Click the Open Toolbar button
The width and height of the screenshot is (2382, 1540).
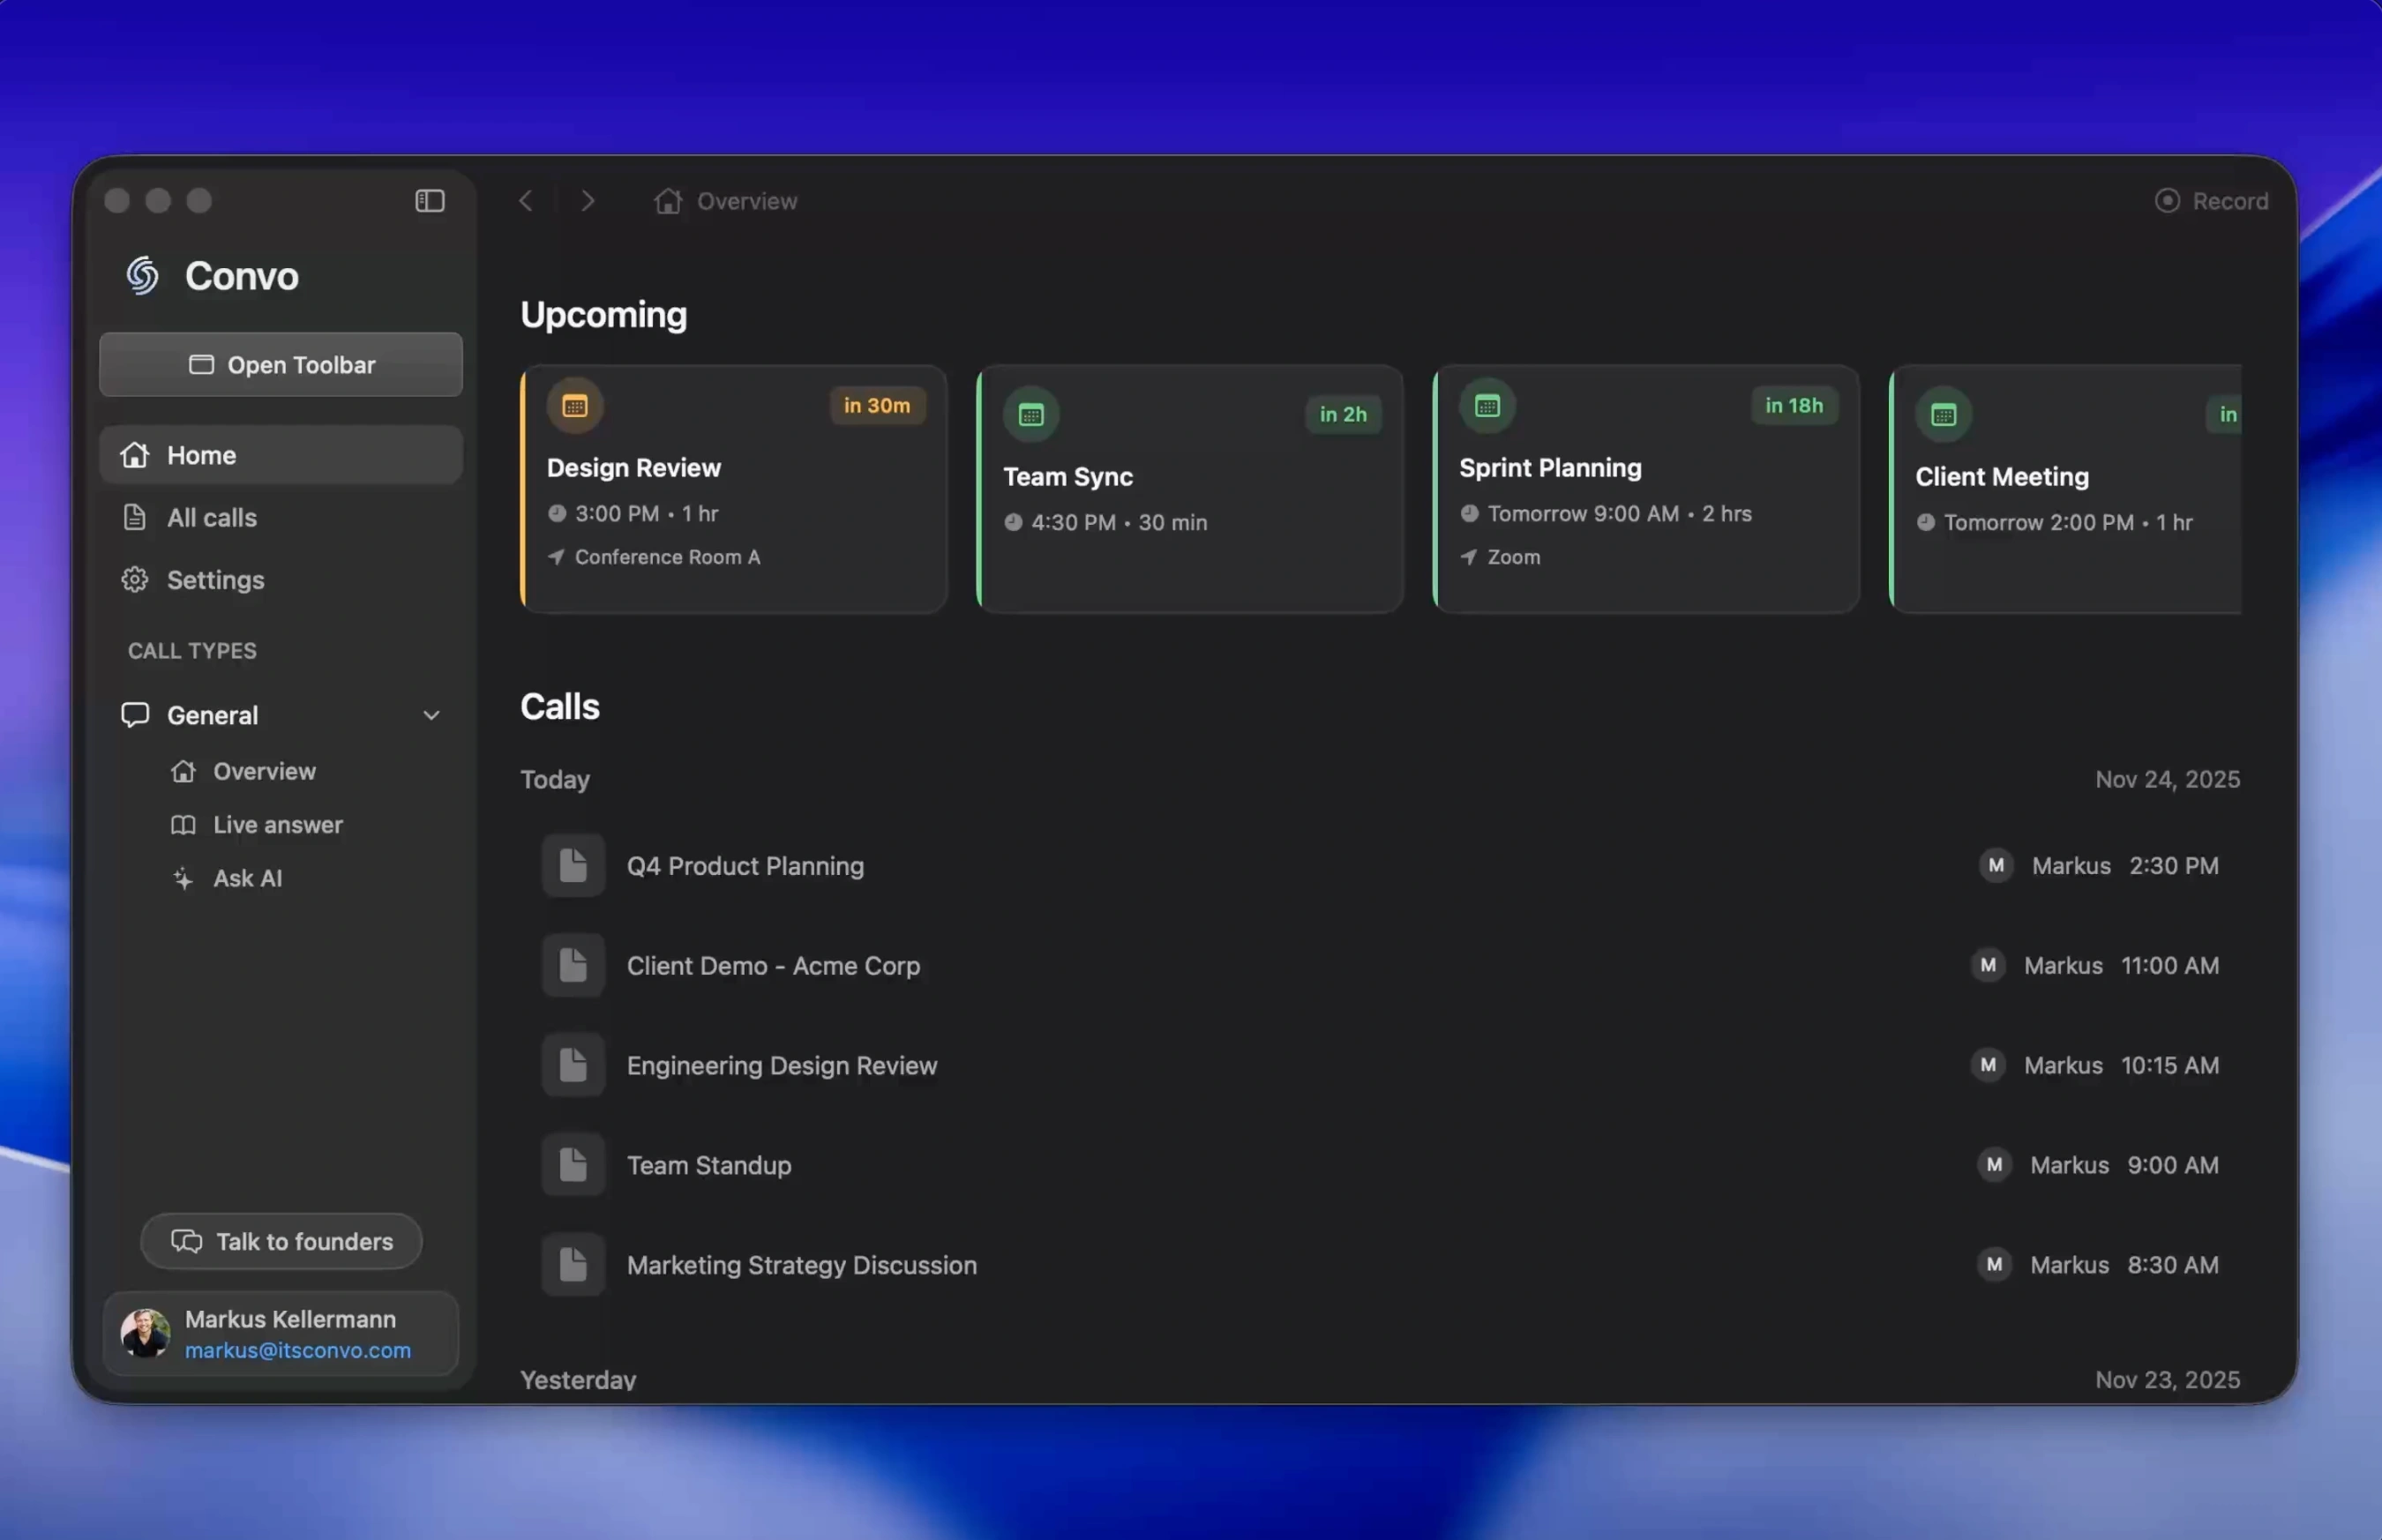pos(280,364)
